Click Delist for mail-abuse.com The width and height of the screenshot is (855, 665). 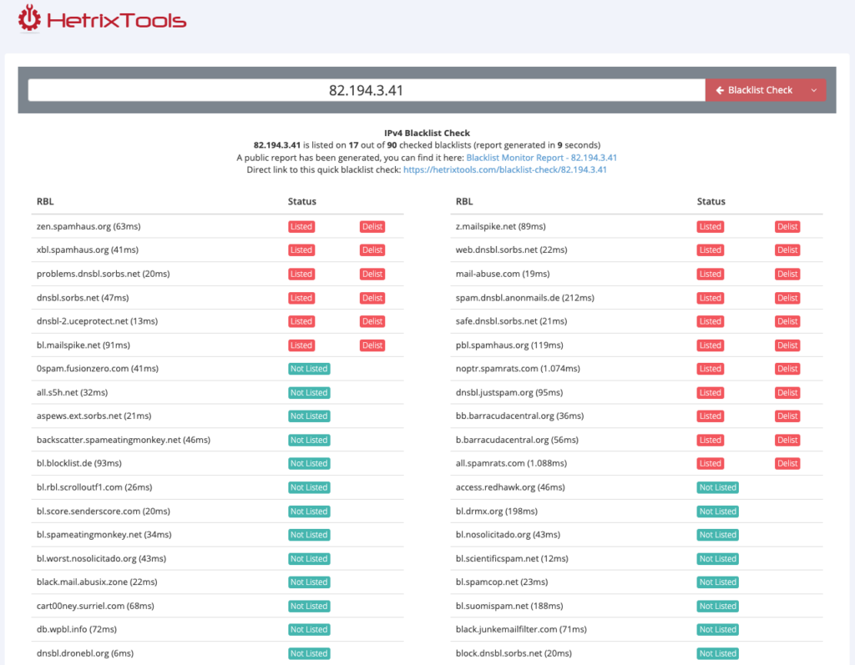point(787,274)
